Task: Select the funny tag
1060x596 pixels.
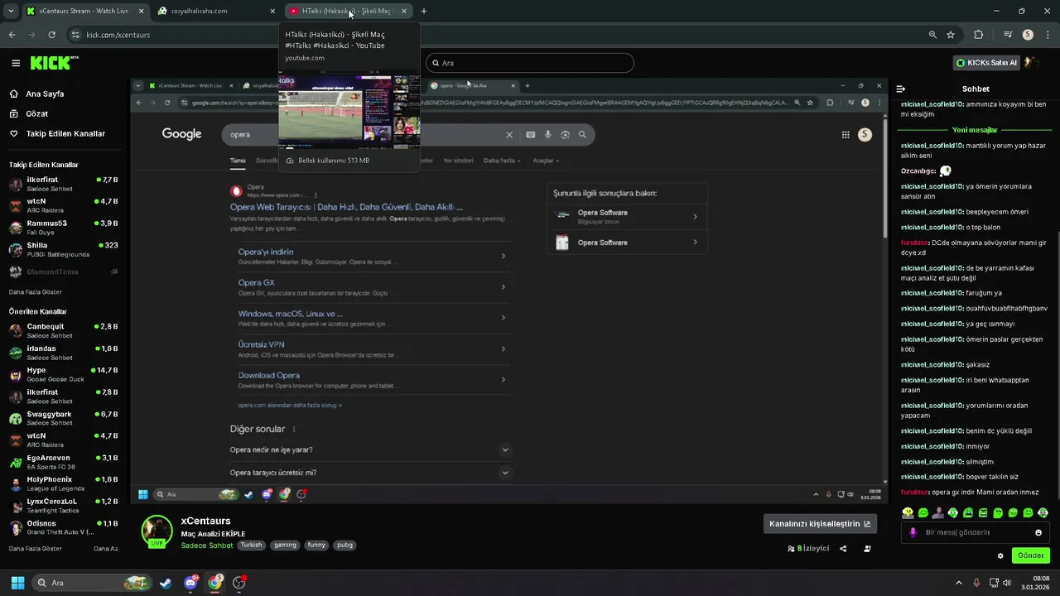Action: click(316, 546)
